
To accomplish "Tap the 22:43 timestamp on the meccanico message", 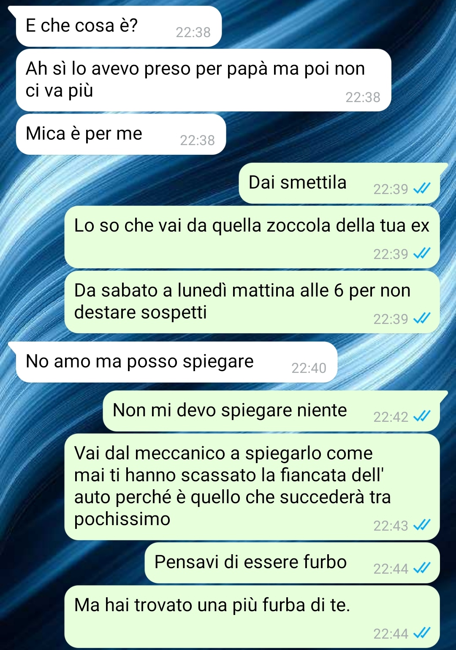I will 391,526.
